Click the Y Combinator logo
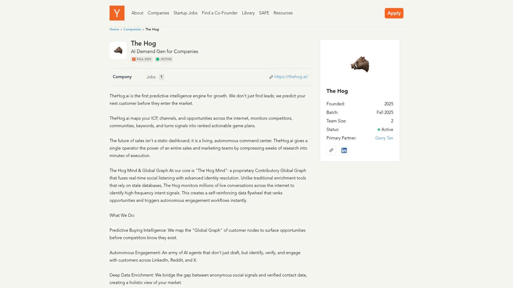The width and height of the screenshot is (513, 288). [117, 13]
